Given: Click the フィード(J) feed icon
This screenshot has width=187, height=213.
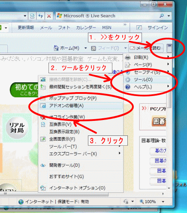Looking at the screenshot, I should 93,48.
